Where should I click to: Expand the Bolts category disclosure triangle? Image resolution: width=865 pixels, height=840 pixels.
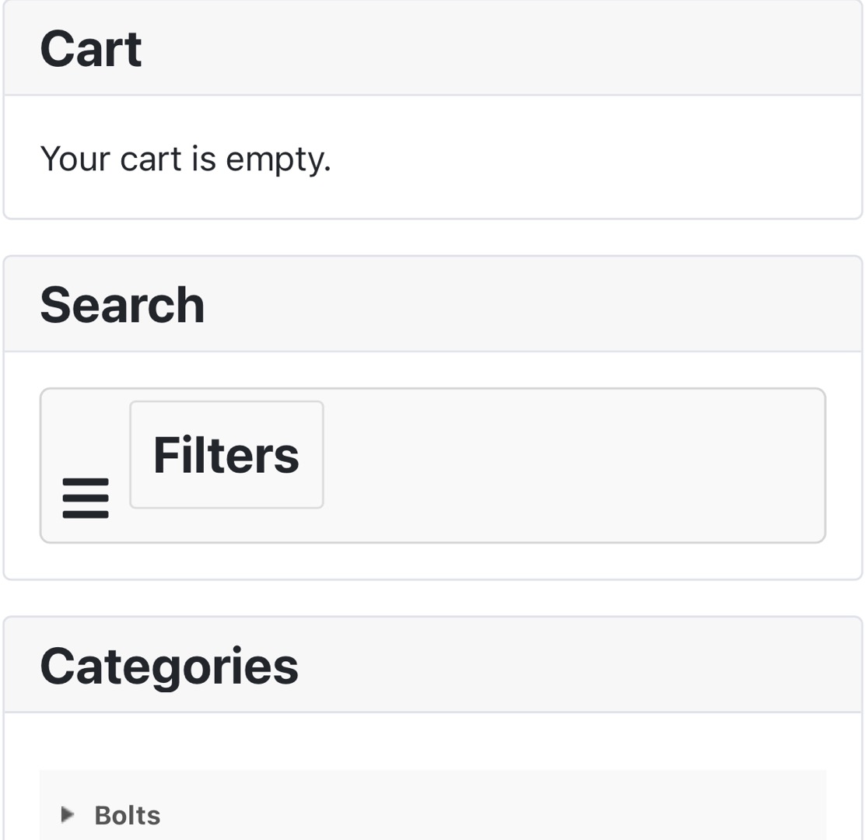pos(68,815)
